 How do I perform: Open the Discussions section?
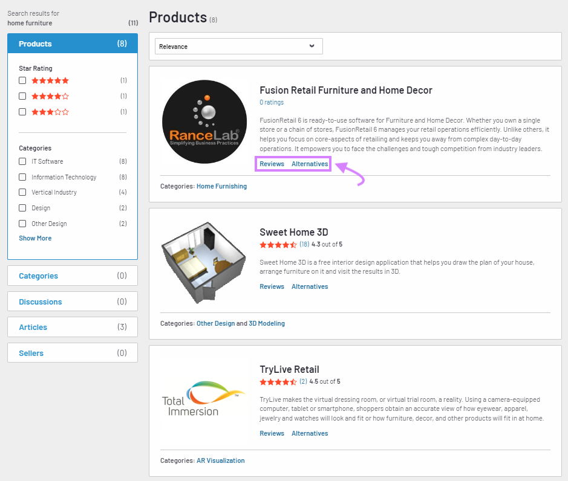tap(40, 301)
